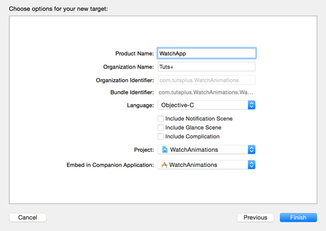Enable Include Notification Scene checkbox
This screenshot has height=231, width=326.
[160, 119]
